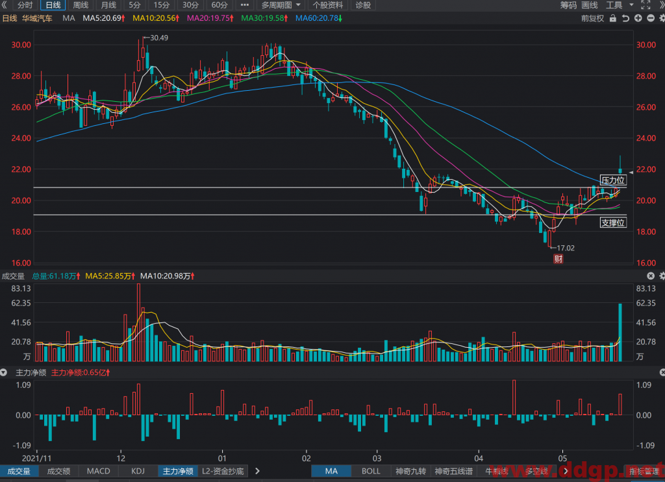Open the 筹码 chip distribution
Screen dimensions: 665x482
[x=568, y=5]
